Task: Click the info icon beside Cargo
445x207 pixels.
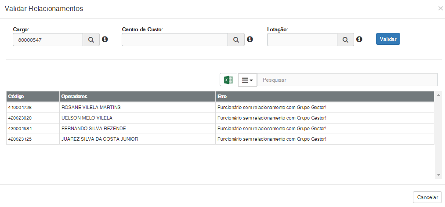Action: [x=105, y=40]
